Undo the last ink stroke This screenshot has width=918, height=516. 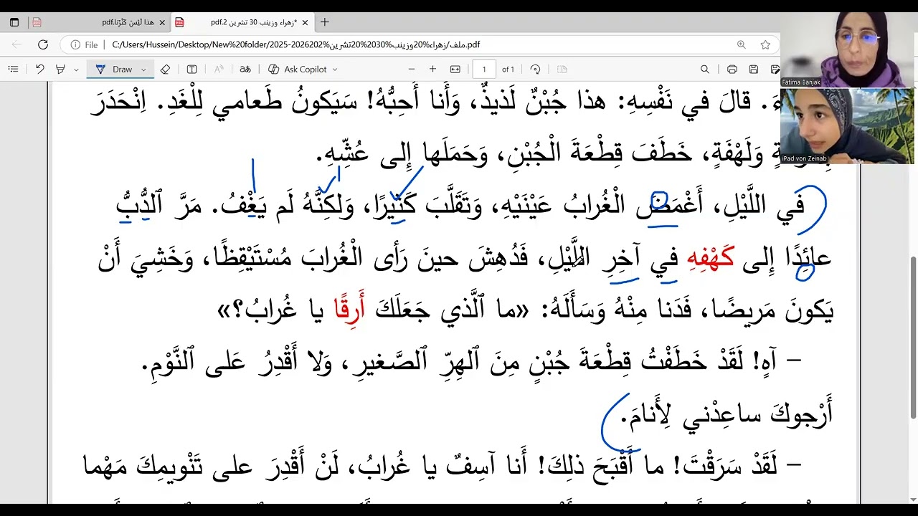tap(39, 70)
